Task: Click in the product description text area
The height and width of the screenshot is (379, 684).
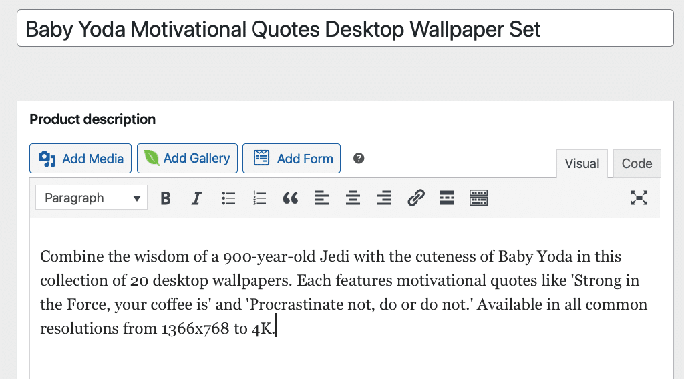Action: [345, 298]
